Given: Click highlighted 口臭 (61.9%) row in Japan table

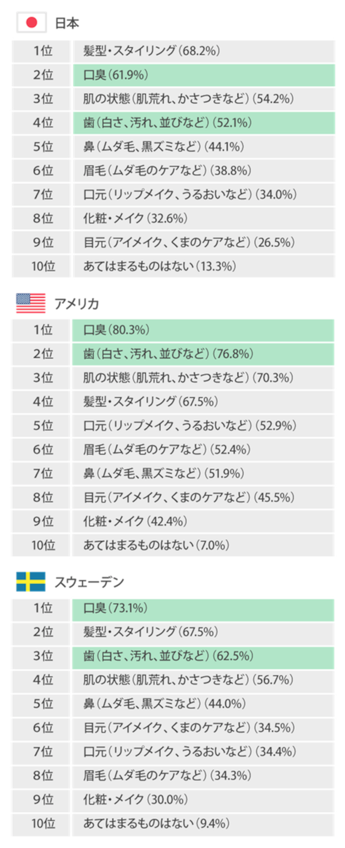Looking at the screenshot, I should coord(203,75).
